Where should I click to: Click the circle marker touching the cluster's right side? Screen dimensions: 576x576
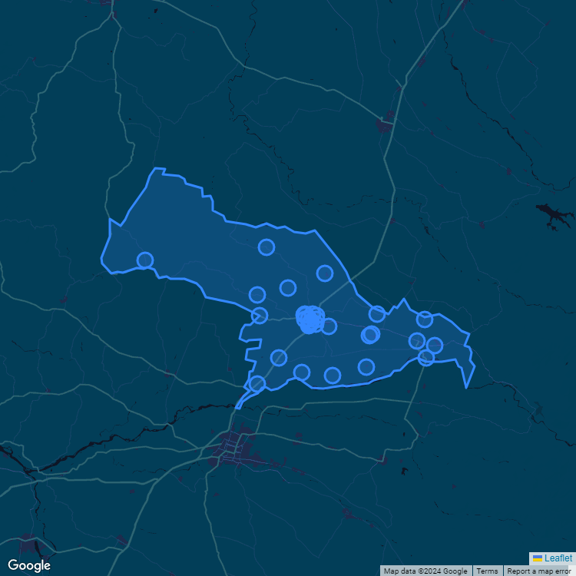point(329,326)
